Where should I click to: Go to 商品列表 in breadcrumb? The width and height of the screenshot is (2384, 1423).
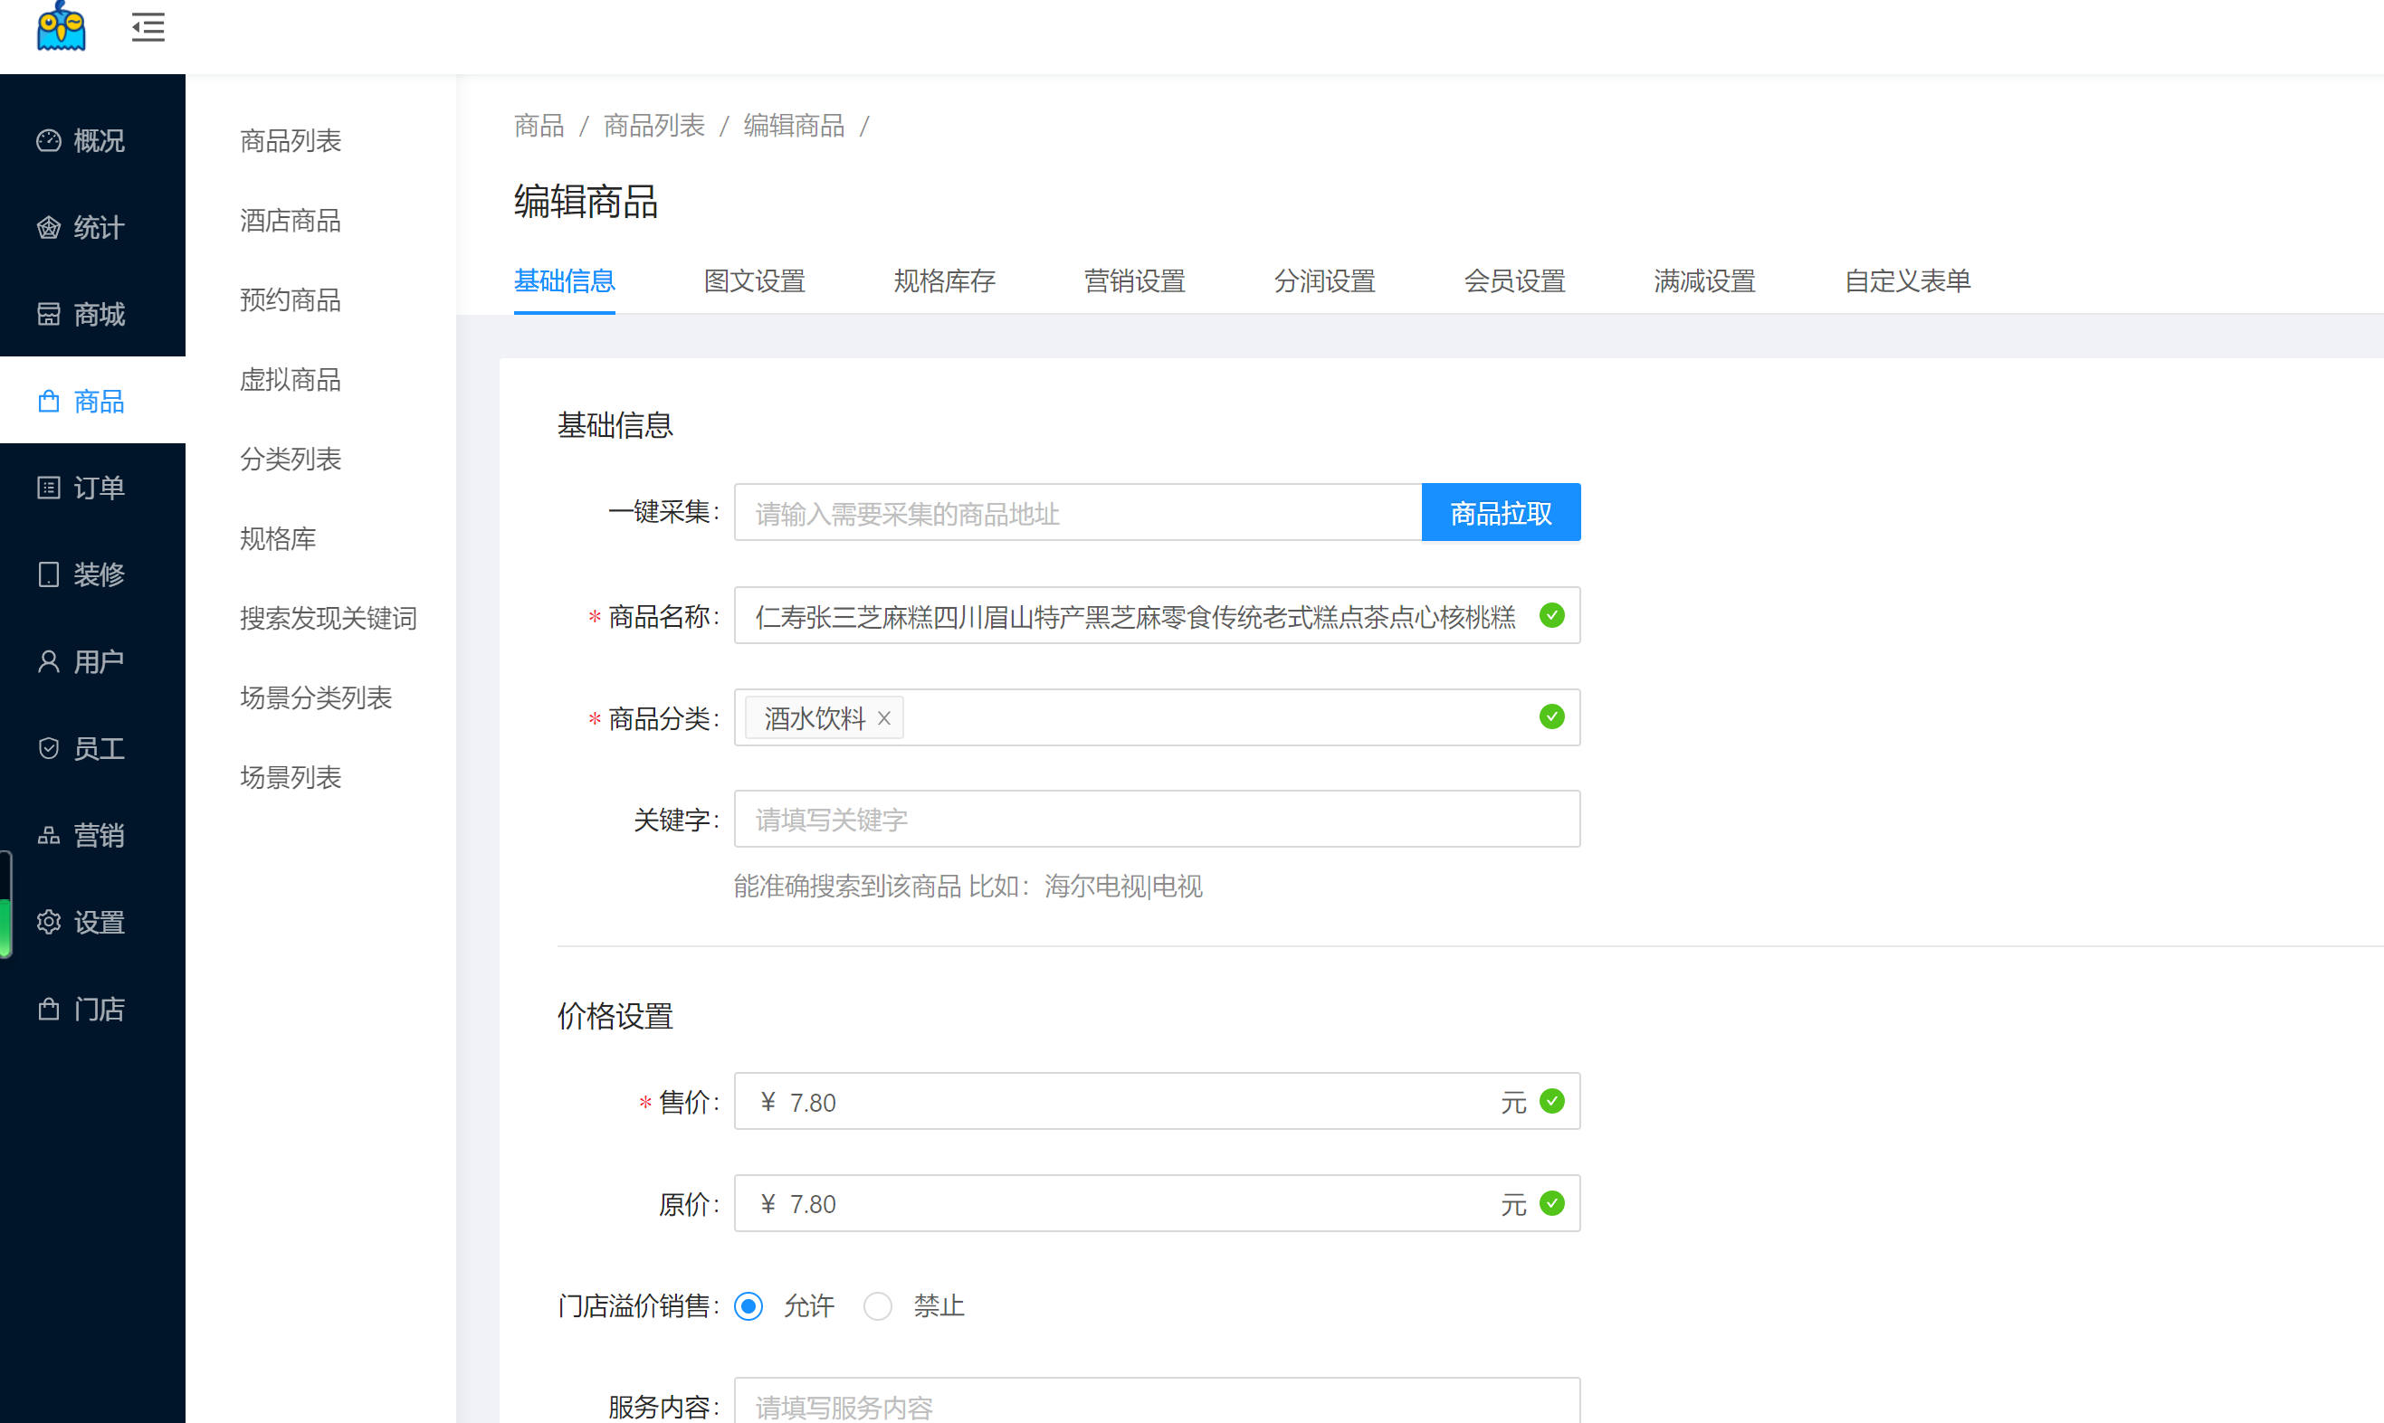[x=653, y=126]
